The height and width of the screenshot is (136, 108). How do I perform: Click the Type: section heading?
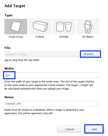point(9,15)
